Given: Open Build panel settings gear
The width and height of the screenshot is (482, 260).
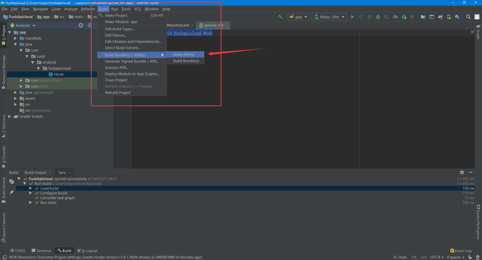Looking at the screenshot, I should point(462,172).
